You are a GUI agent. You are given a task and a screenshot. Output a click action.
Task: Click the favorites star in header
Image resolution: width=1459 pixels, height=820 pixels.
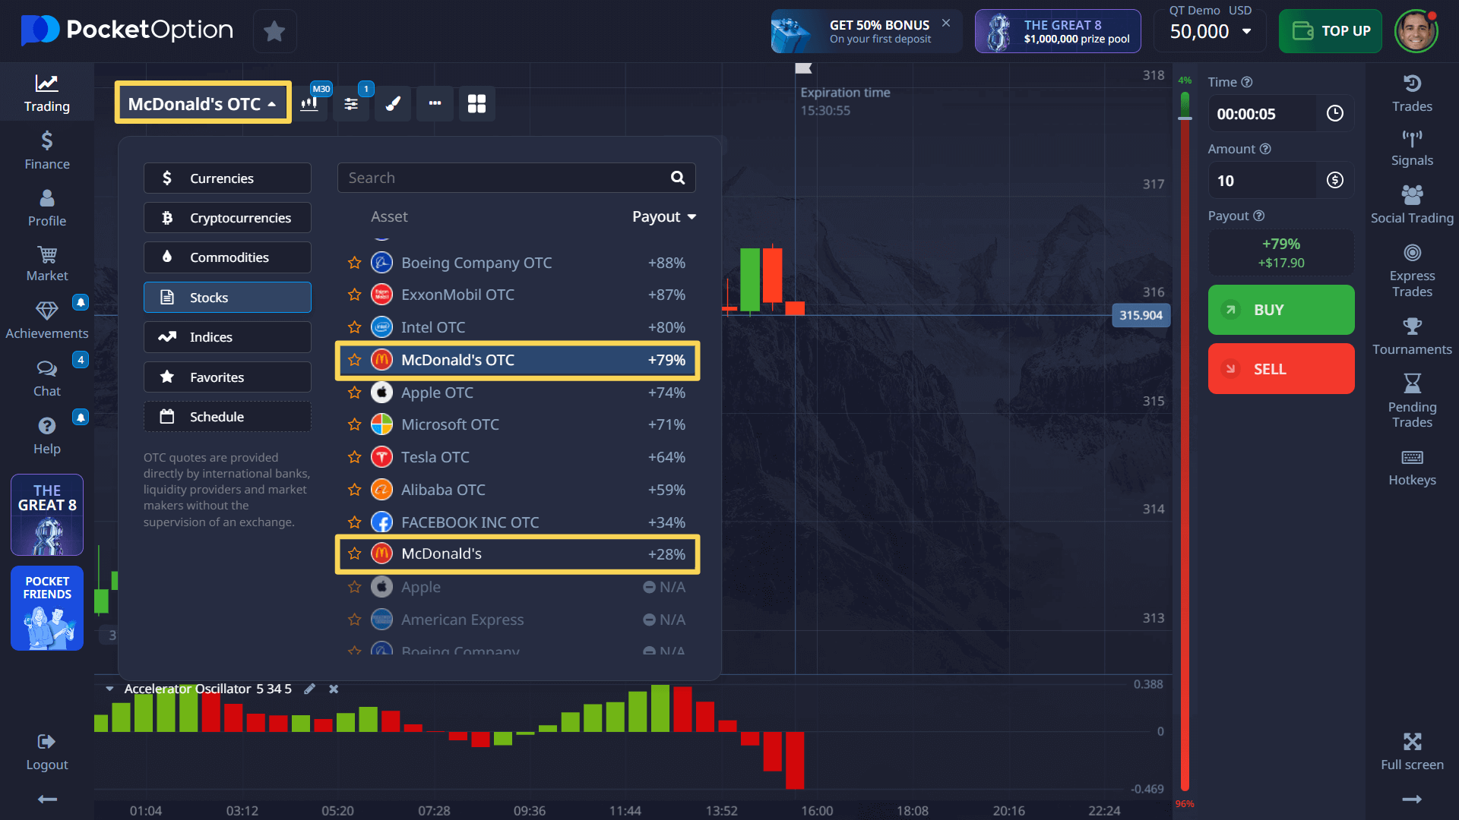tap(274, 31)
